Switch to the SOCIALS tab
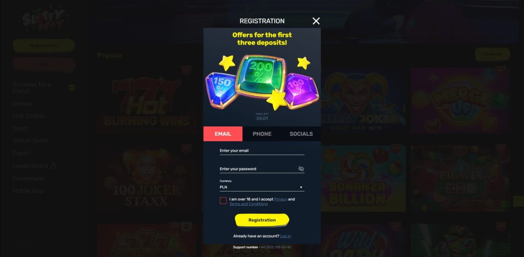This screenshot has height=257, width=524. (x=301, y=134)
